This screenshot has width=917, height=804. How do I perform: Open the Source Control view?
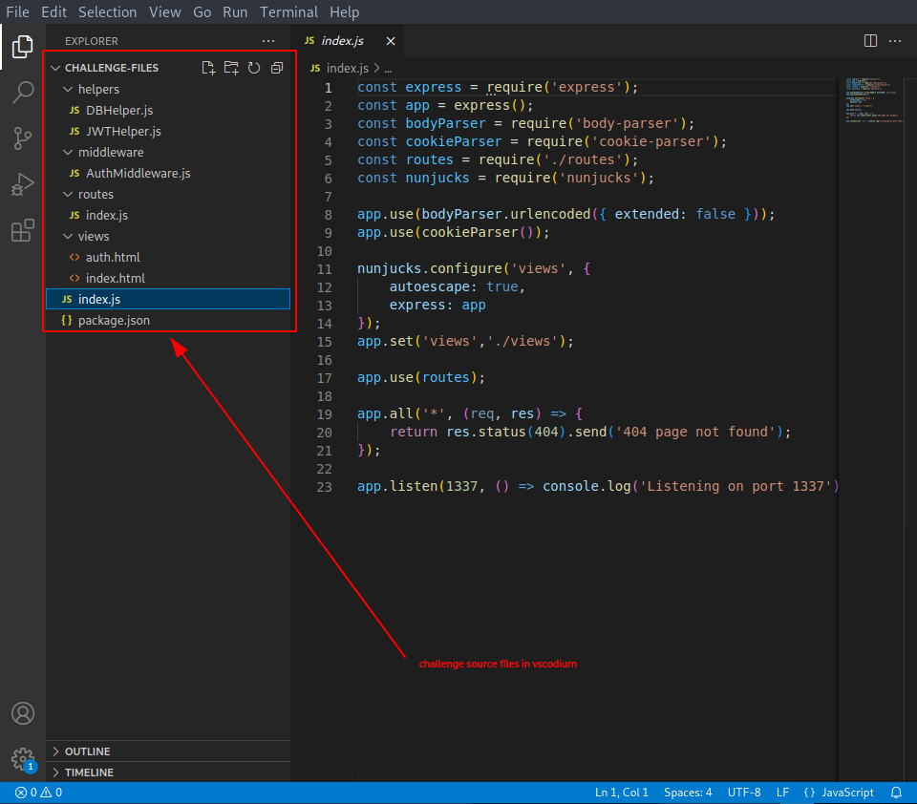[x=23, y=138]
